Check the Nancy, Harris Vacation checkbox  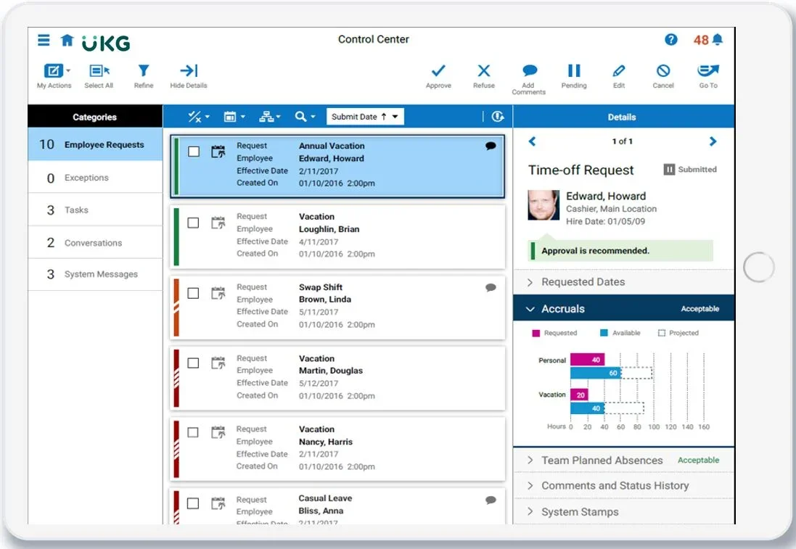click(194, 432)
